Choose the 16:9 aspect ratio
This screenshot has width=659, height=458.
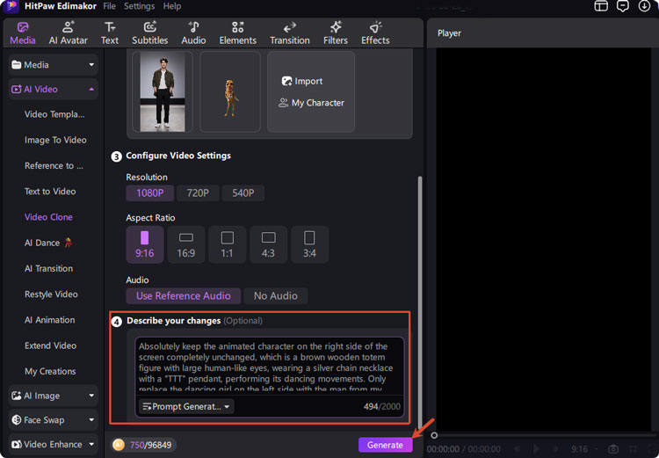185,244
